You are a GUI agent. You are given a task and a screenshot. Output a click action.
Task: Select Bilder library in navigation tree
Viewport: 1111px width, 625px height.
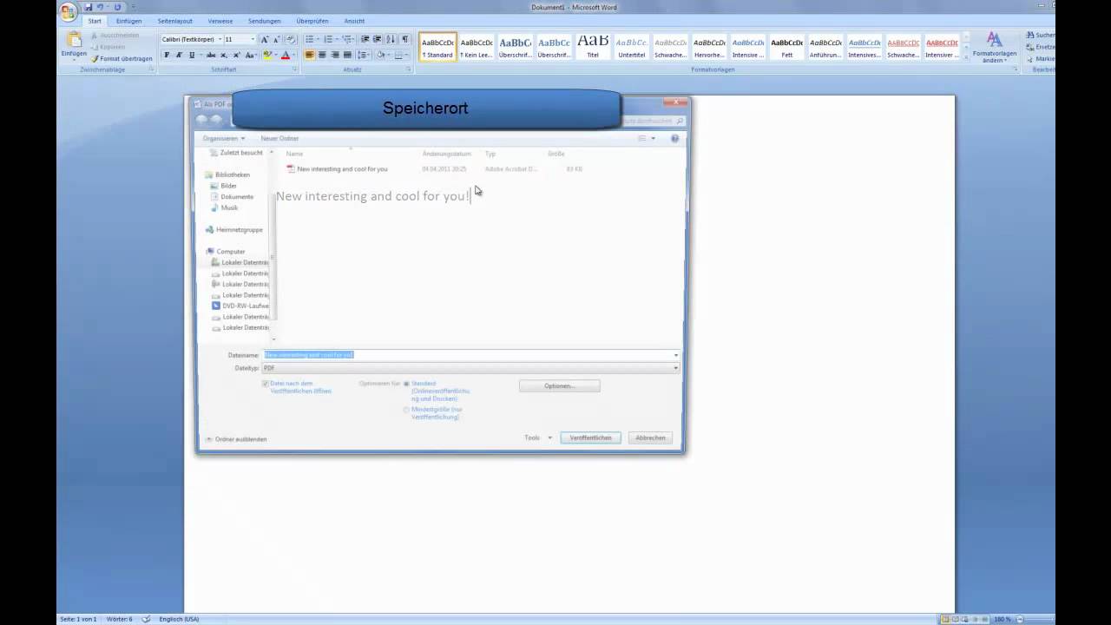pos(227,186)
